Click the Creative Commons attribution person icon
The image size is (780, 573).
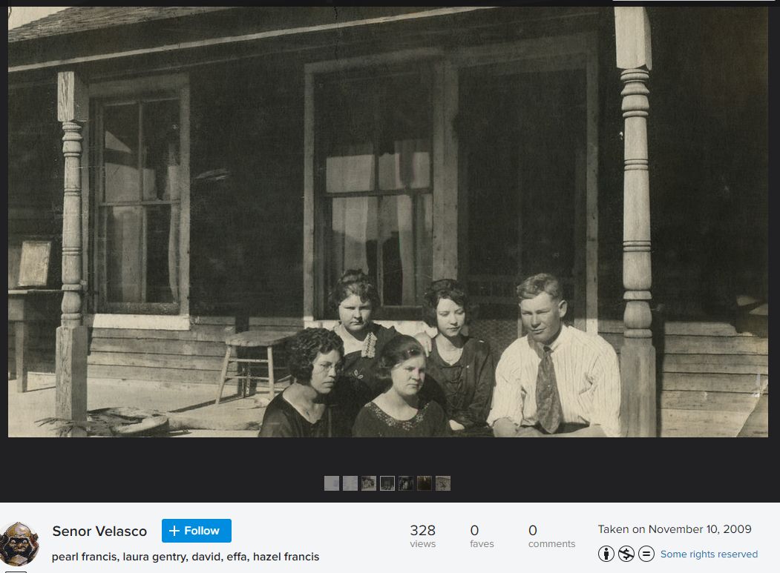606,554
